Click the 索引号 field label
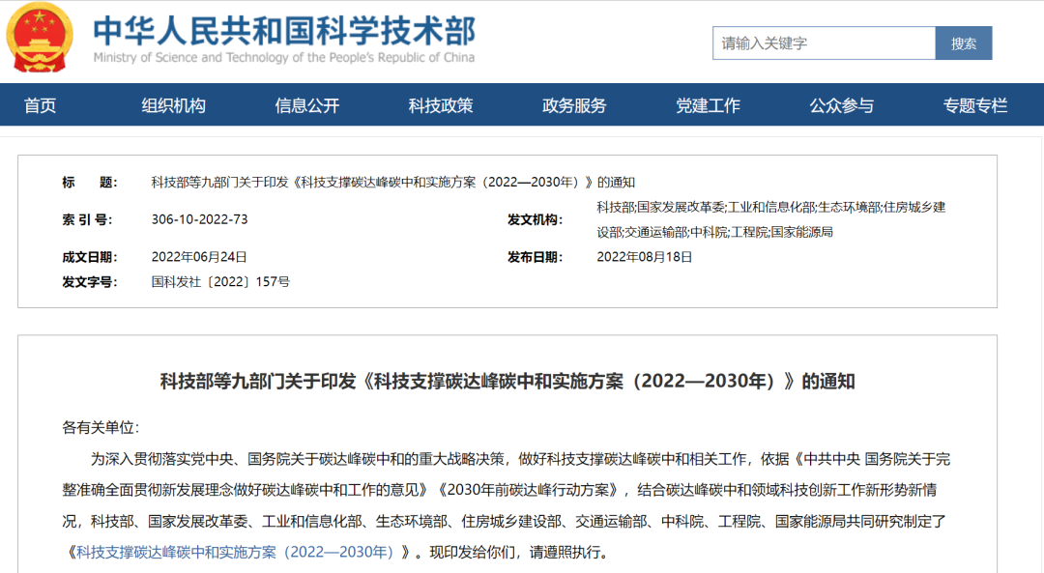This screenshot has height=573, width=1044. [87, 219]
